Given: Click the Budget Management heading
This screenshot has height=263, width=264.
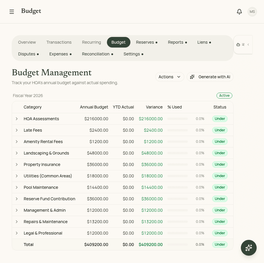Looking at the screenshot, I should [x=52, y=73].
